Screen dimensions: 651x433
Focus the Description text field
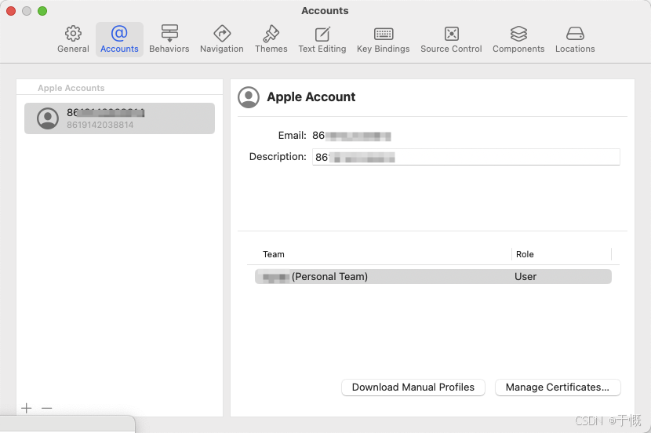click(x=466, y=157)
